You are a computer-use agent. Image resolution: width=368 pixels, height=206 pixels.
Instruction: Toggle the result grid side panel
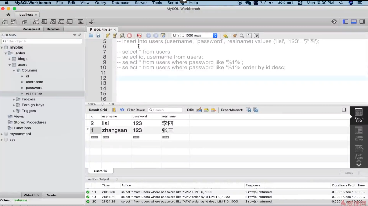(x=344, y=110)
